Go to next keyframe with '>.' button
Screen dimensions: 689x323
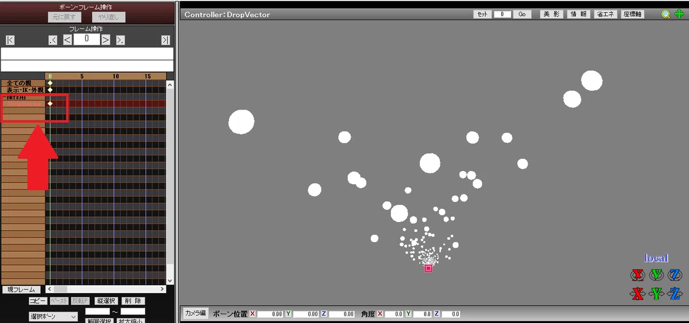coord(120,40)
